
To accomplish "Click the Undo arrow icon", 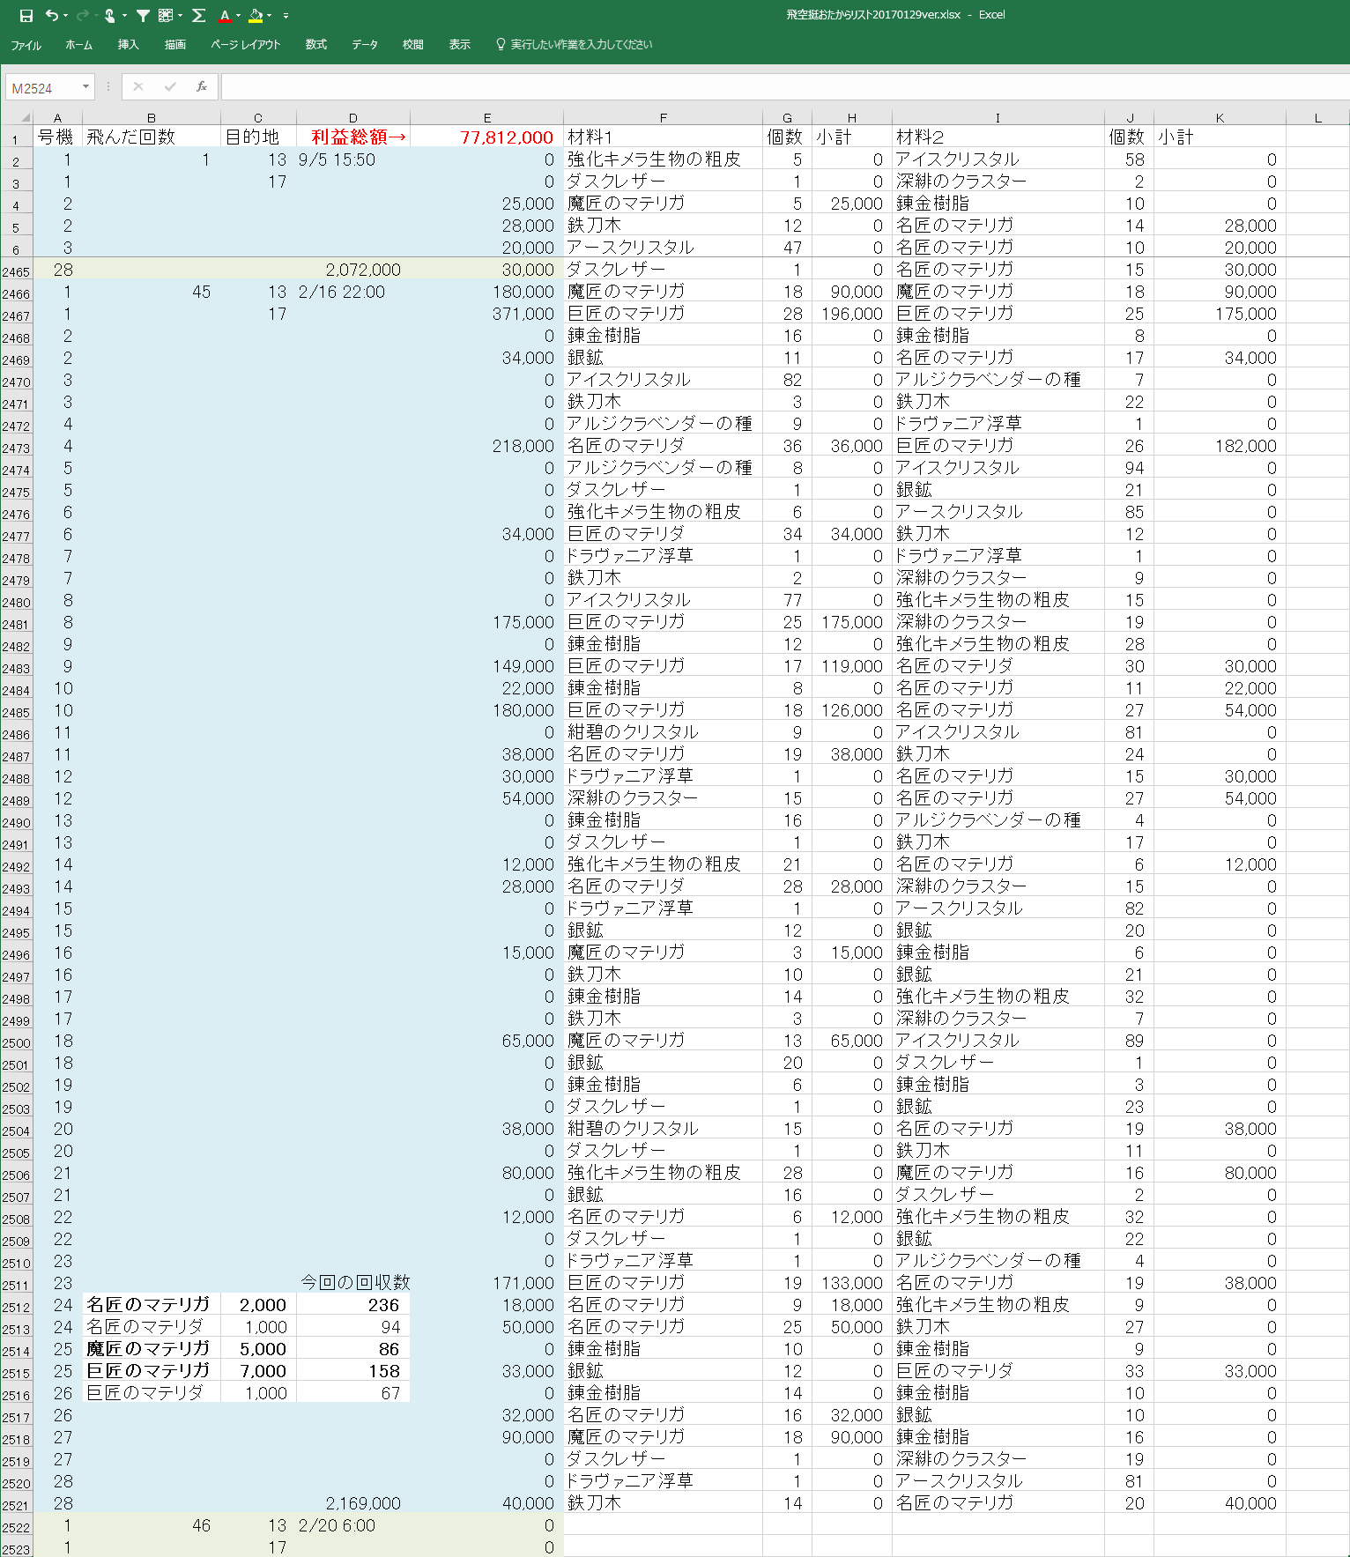I will coord(51,15).
